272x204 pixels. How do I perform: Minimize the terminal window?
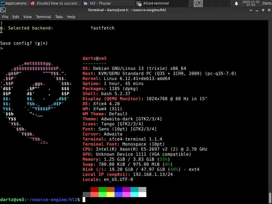click(x=257, y=10)
